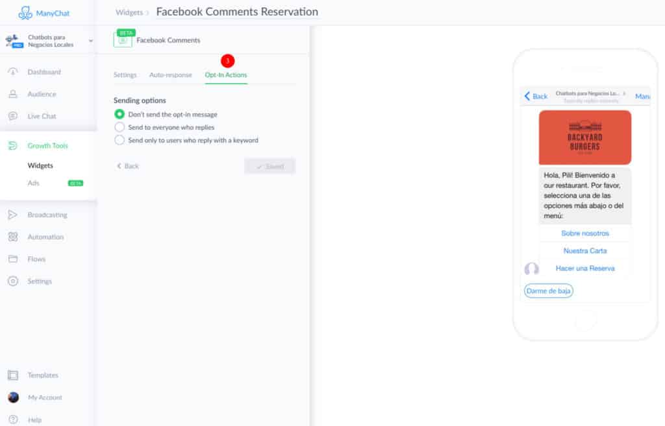Viewport: 665px width, 426px height.
Task: Click the Help question mark icon
Action: [13, 420]
